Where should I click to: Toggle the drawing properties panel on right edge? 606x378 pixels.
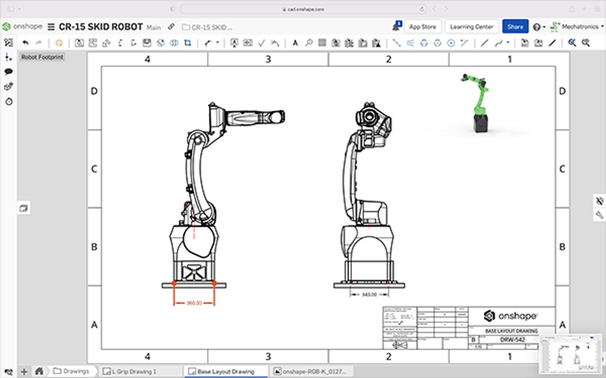coord(599,215)
